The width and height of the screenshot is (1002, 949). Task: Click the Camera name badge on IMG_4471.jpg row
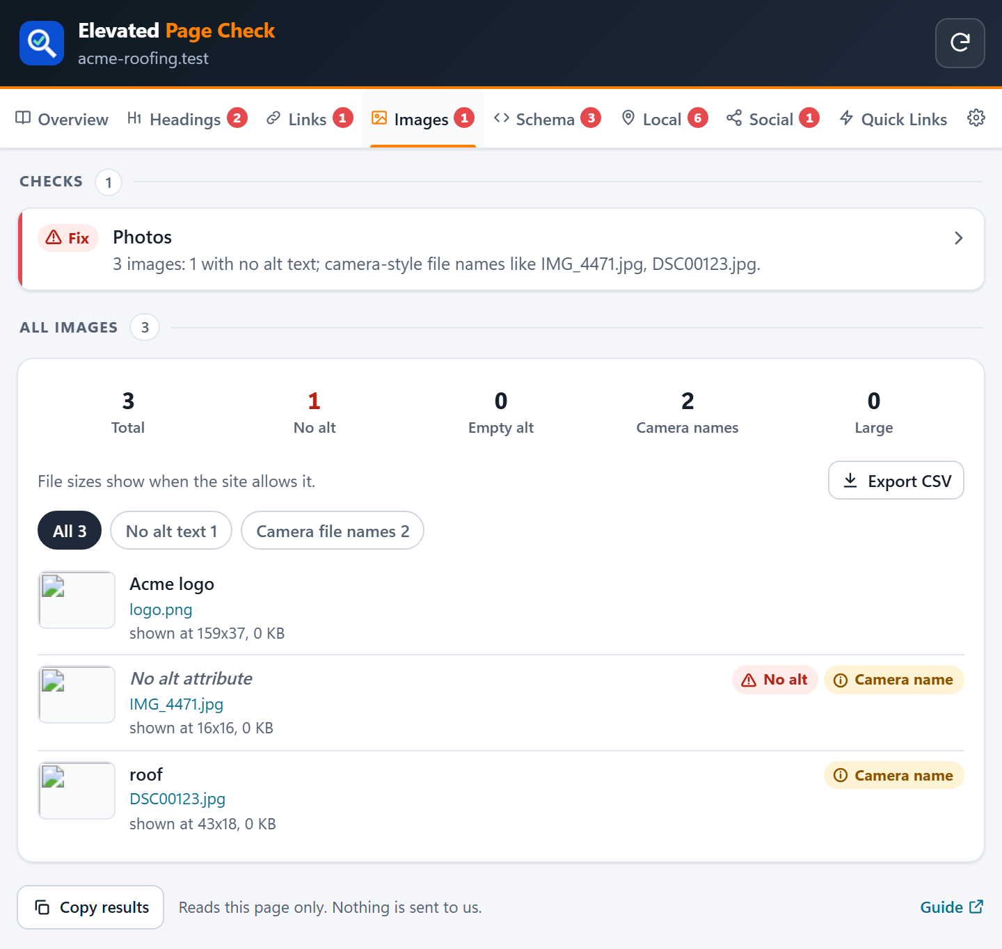click(894, 680)
